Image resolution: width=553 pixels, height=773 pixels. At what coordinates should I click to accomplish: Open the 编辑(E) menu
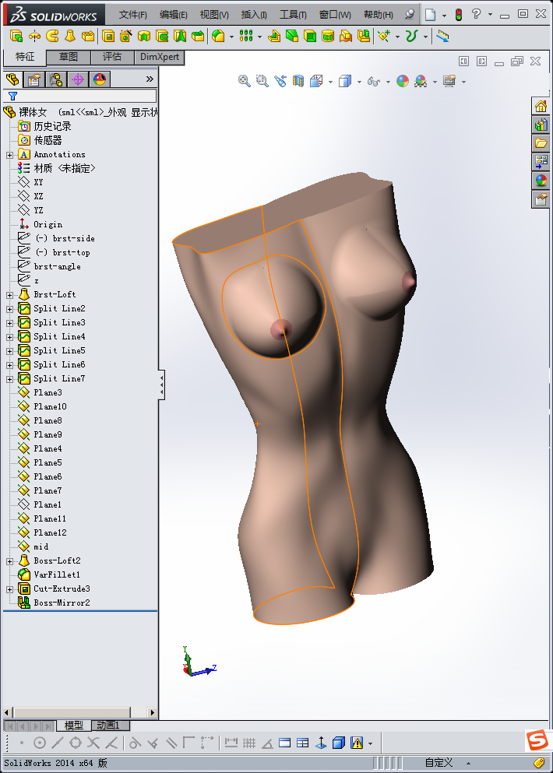pos(173,15)
